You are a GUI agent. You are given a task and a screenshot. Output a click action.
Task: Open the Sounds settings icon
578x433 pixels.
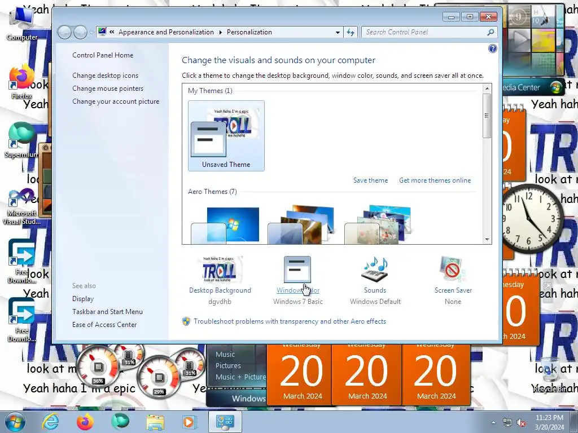(375, 269)
